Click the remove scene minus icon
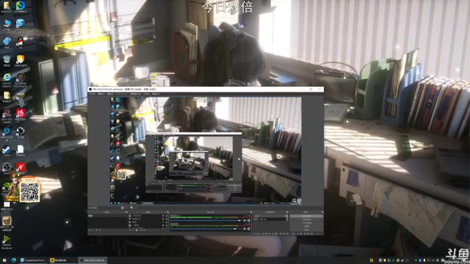 [x=93, y=230]
